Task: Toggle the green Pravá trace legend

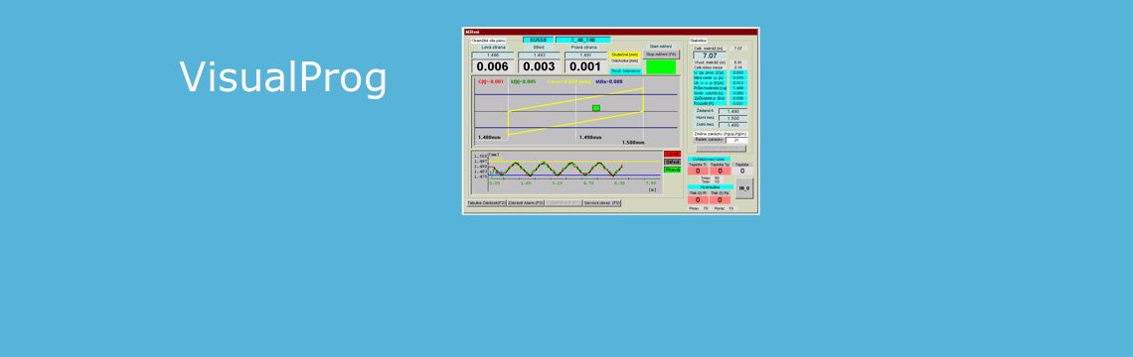Action: point(672,170)
